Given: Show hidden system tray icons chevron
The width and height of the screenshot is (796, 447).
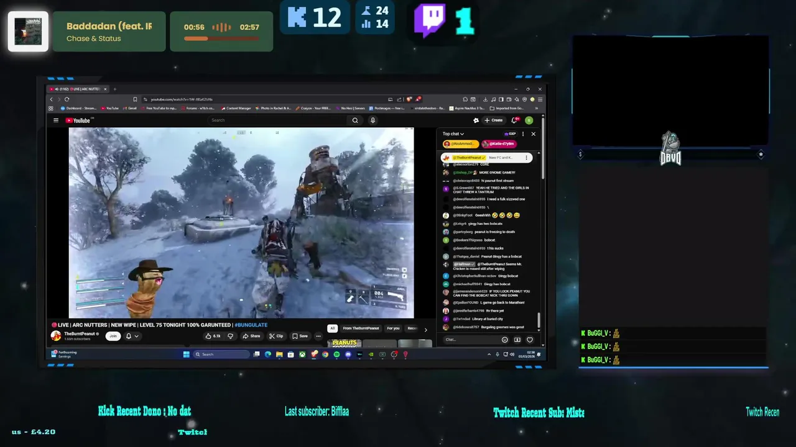Looking at the screenshot, I should pos(489,354).
